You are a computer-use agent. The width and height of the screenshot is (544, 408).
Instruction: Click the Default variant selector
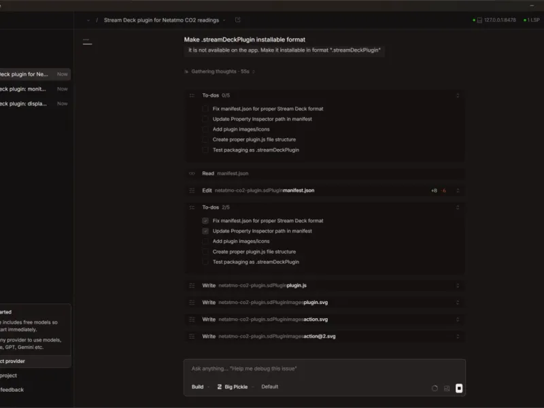coord(269,386)
